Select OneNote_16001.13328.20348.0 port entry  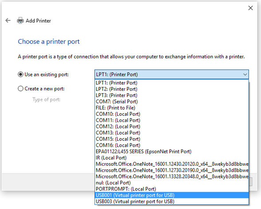tap(172, 177)
